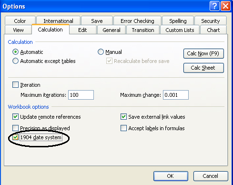
Task: Select Automatic calculation radio button
Action: (x=15, y=52)
